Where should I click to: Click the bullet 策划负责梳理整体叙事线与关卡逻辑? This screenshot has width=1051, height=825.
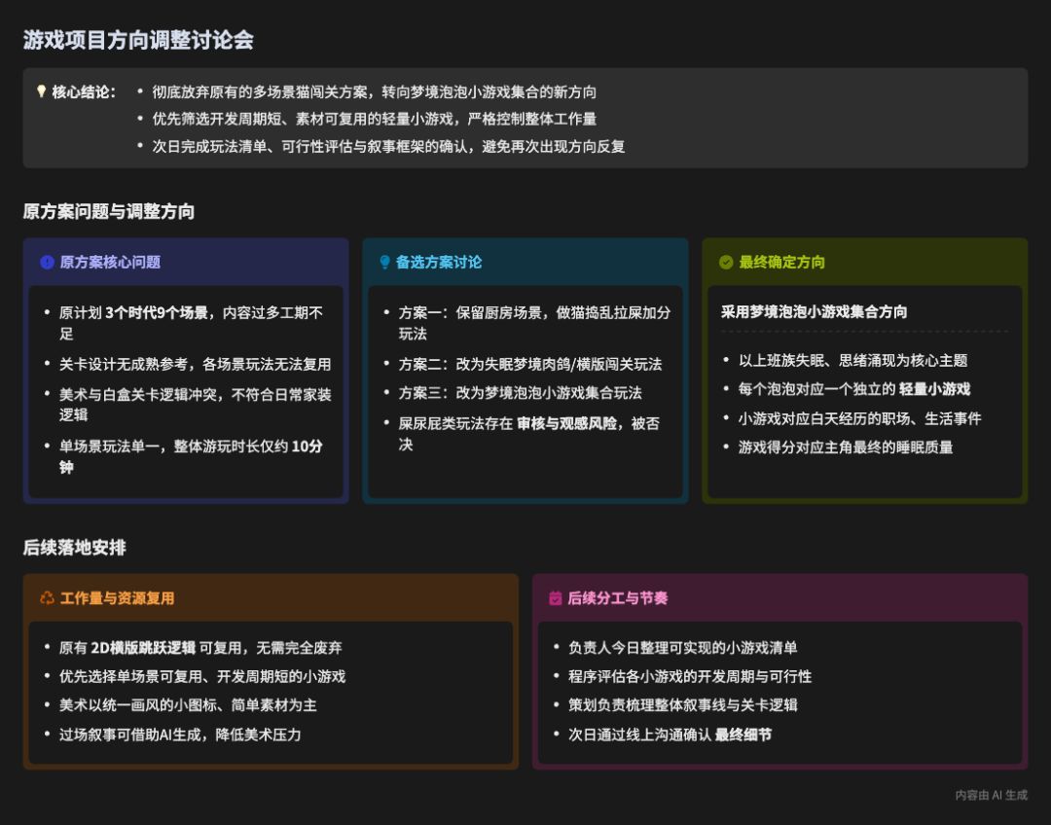tap(682, 705)
